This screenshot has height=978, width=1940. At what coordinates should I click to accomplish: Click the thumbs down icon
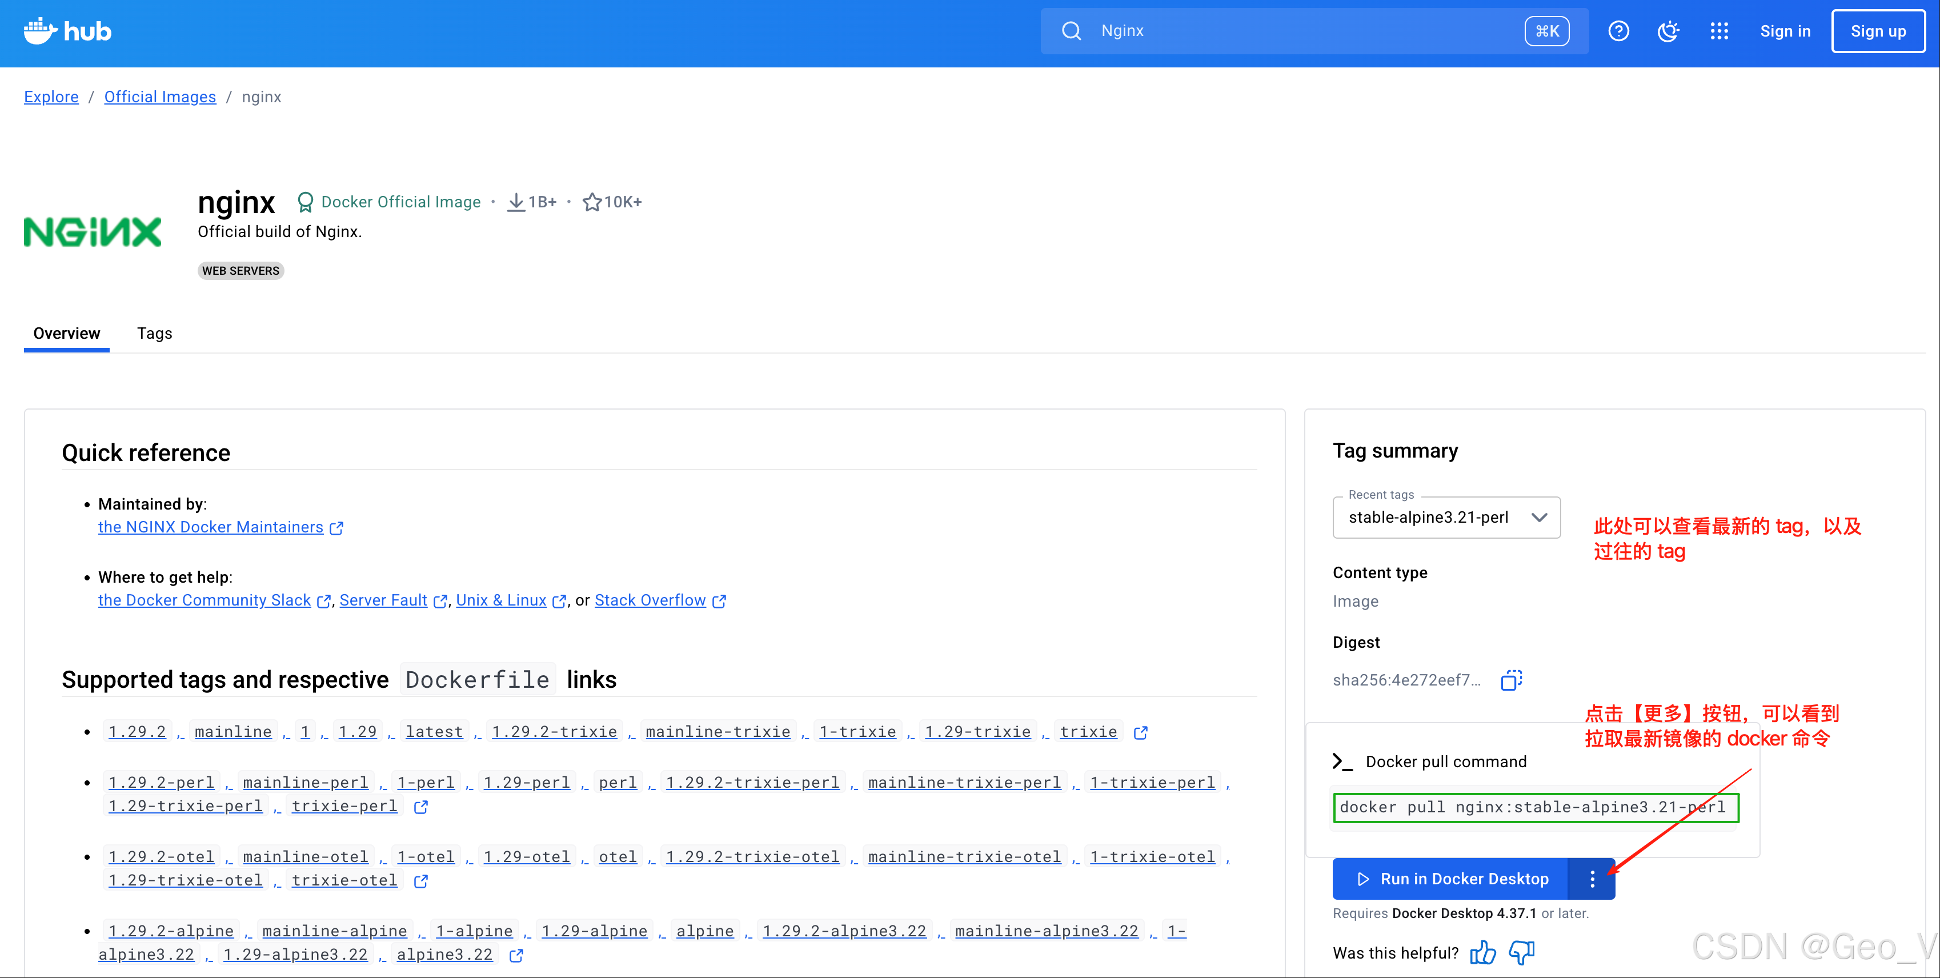tap(1521, 952)
